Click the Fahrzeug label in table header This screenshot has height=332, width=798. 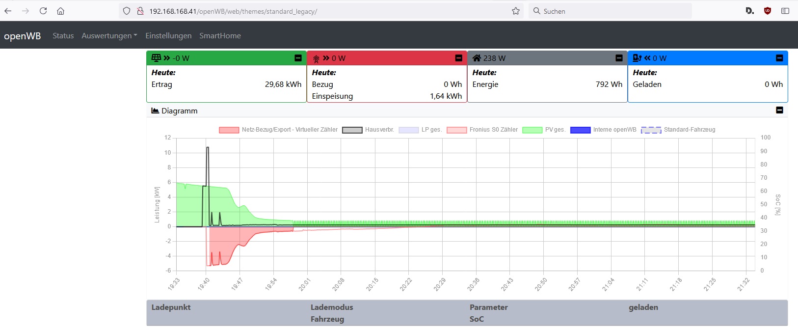point(327,319)
